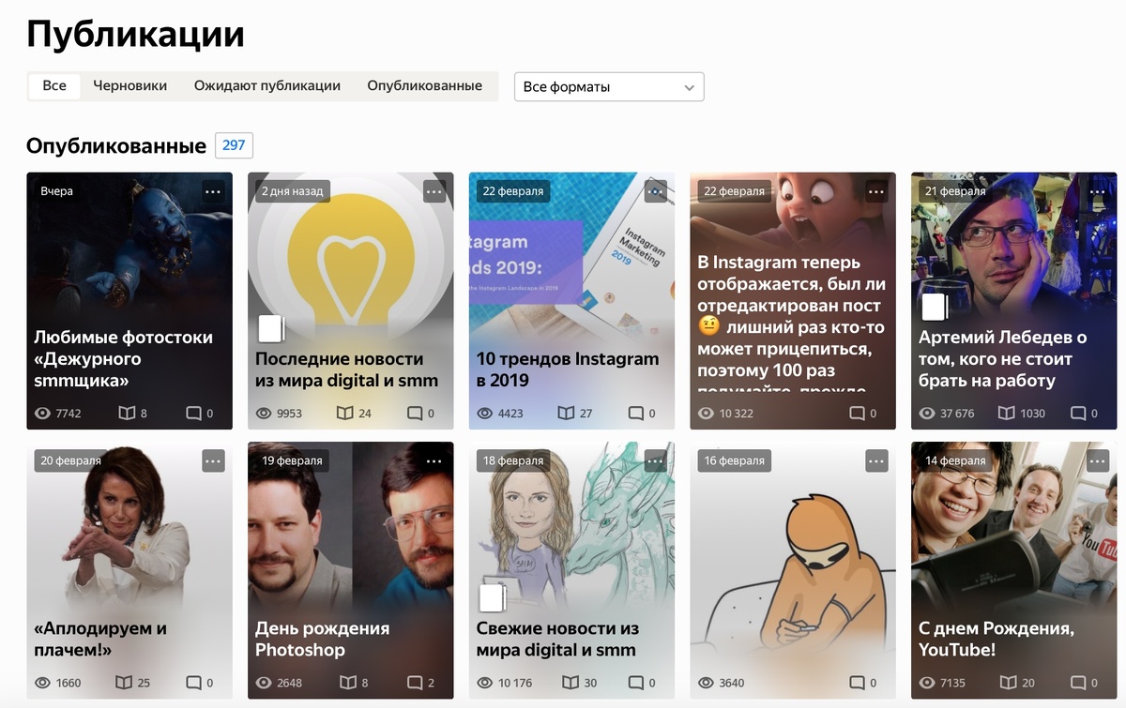
Task: Open С днем Рождения, YouTube! article title
Action: pos(997,640)
